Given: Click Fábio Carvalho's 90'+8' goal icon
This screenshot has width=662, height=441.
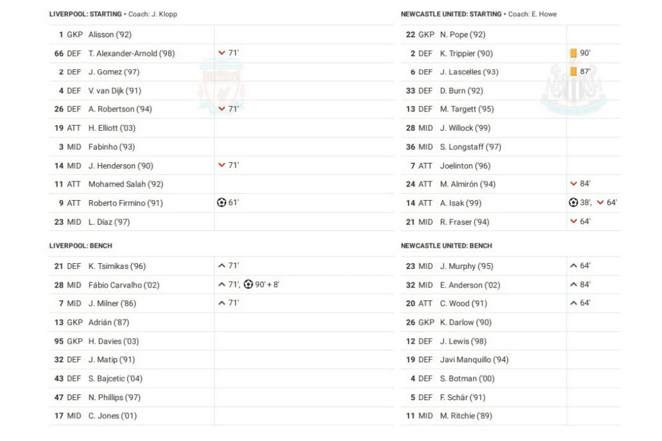Looking at the screenshot, I should click(x=249, y=285).
